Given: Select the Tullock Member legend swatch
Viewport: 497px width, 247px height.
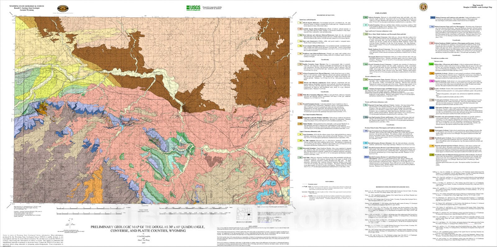Looking at the screenshot, I should coord(300,123).
